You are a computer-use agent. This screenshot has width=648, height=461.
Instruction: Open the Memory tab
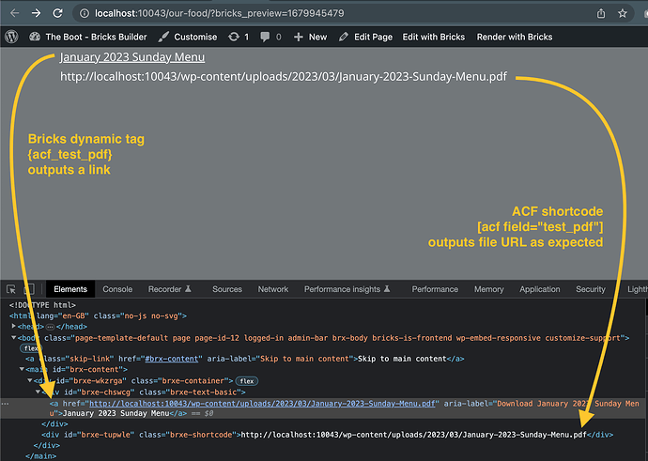point(489,289)
